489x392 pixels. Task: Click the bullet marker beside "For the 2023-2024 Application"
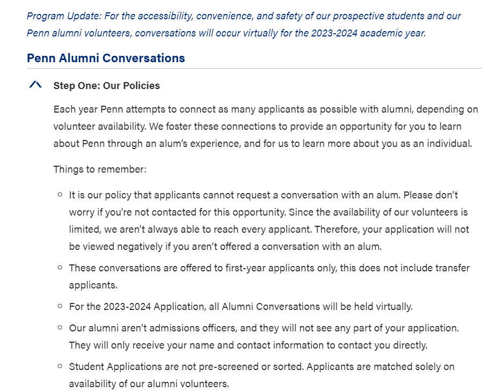(x=60, y=306)
